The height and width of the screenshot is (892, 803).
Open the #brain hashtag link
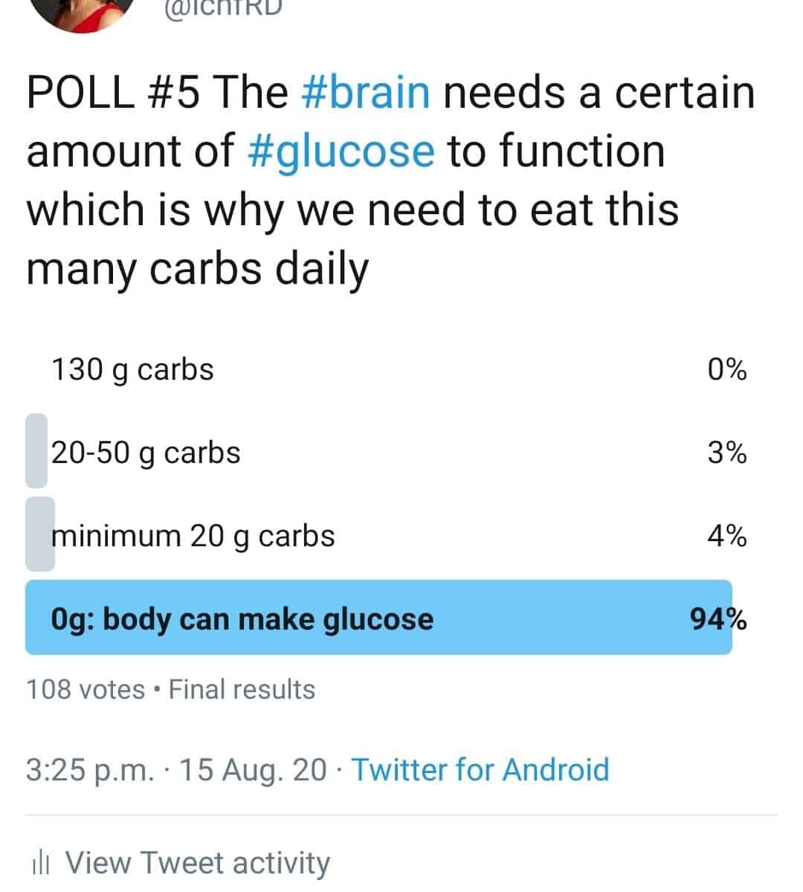click(x=366, y=93)
